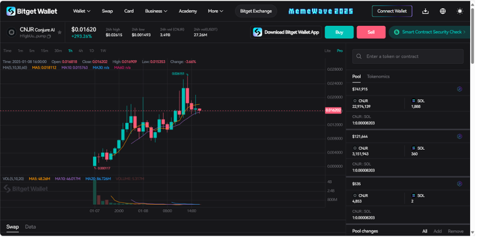477x237 pixels.
Task: Open Smart Contract Security Check
Action: (x=429, y=32)
